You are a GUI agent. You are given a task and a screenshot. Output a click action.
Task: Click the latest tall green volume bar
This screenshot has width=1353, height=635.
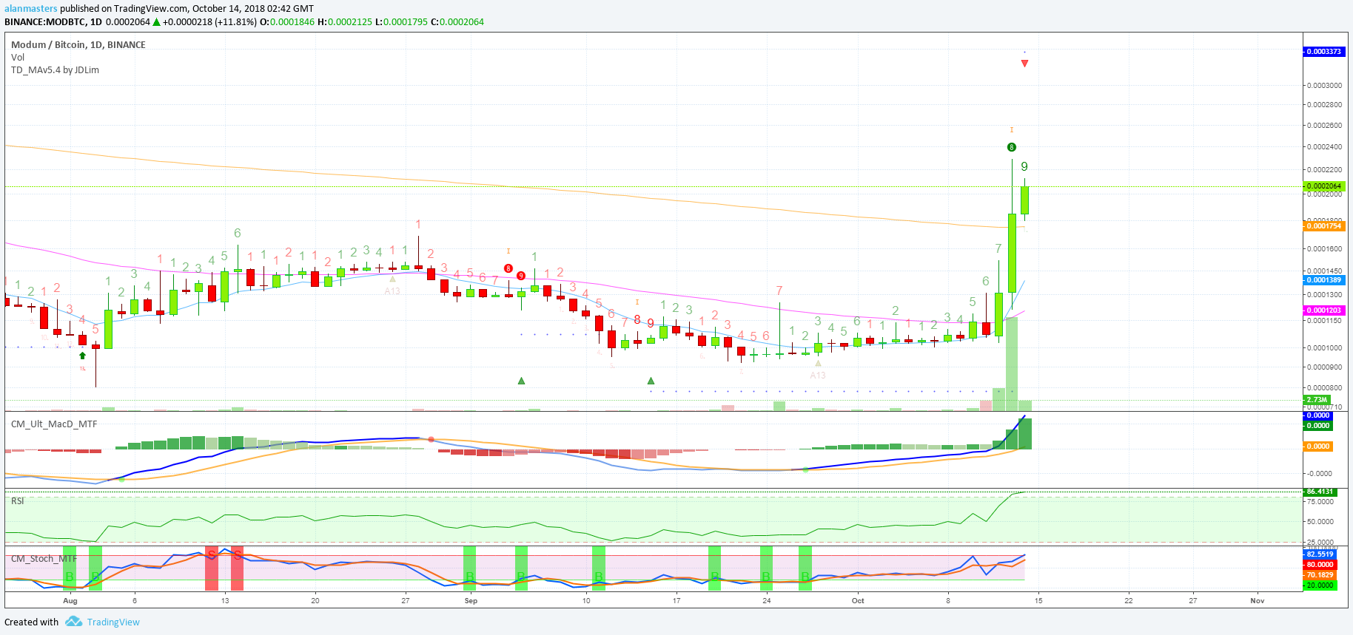(x=1012, y=363)
